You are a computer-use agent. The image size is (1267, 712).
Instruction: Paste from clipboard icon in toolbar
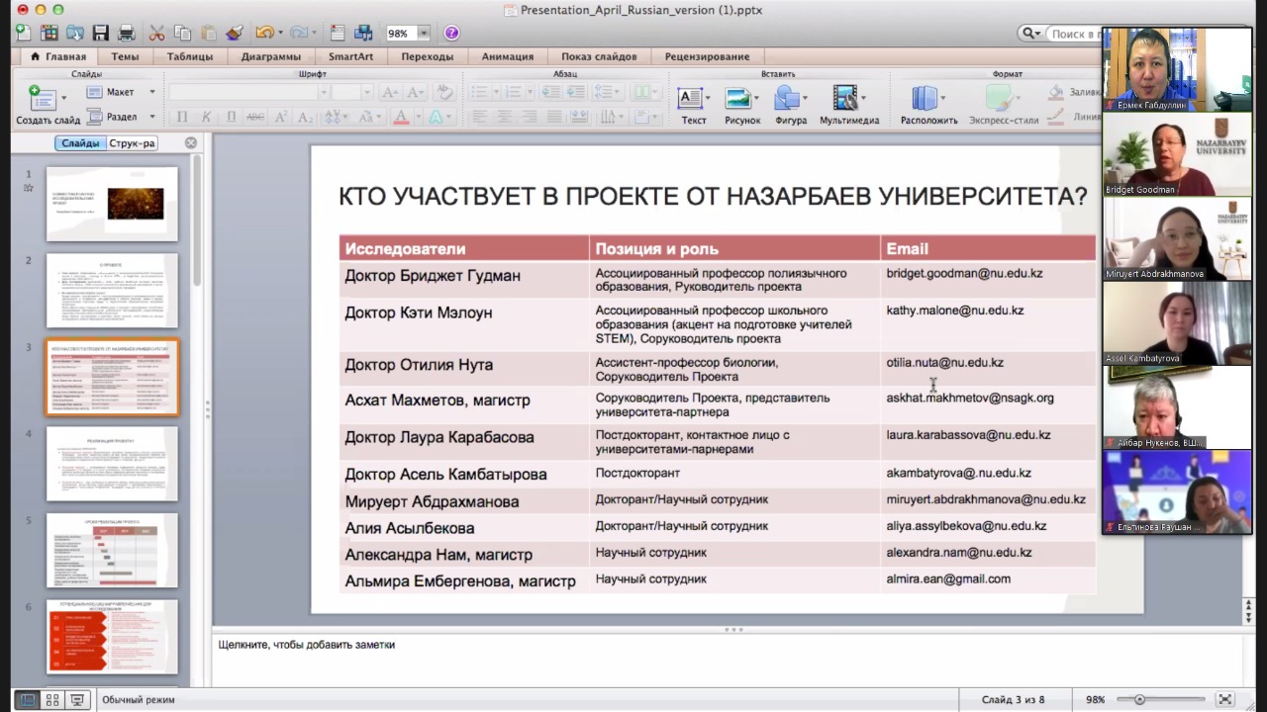[x=208, y=33]
